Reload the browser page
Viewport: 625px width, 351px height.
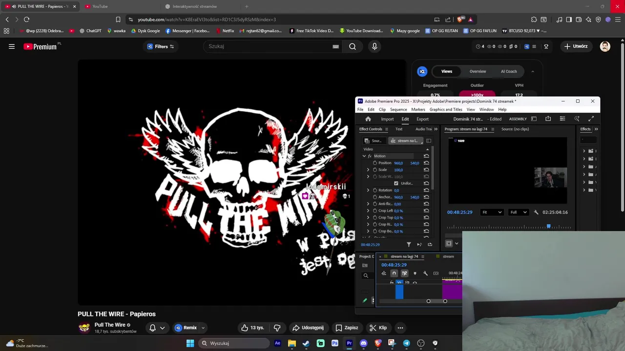coord(26,19)
